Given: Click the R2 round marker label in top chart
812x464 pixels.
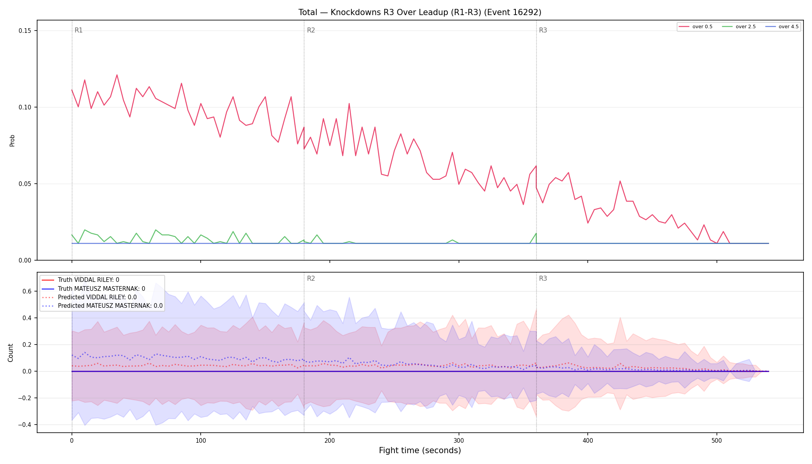Looking at the screenshot, I should coord(311,30).
